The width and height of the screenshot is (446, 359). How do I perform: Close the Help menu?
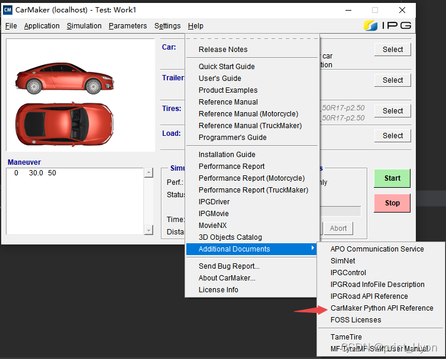[195, 26]
